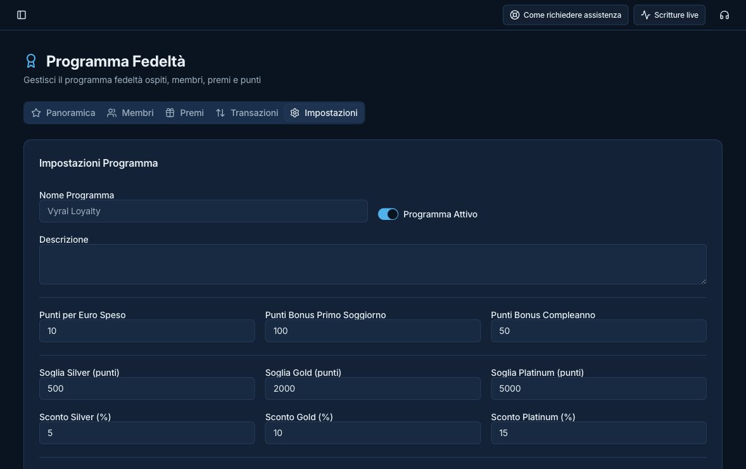
Task: Select the Impostazioni tab
Action: coord(324,113)
